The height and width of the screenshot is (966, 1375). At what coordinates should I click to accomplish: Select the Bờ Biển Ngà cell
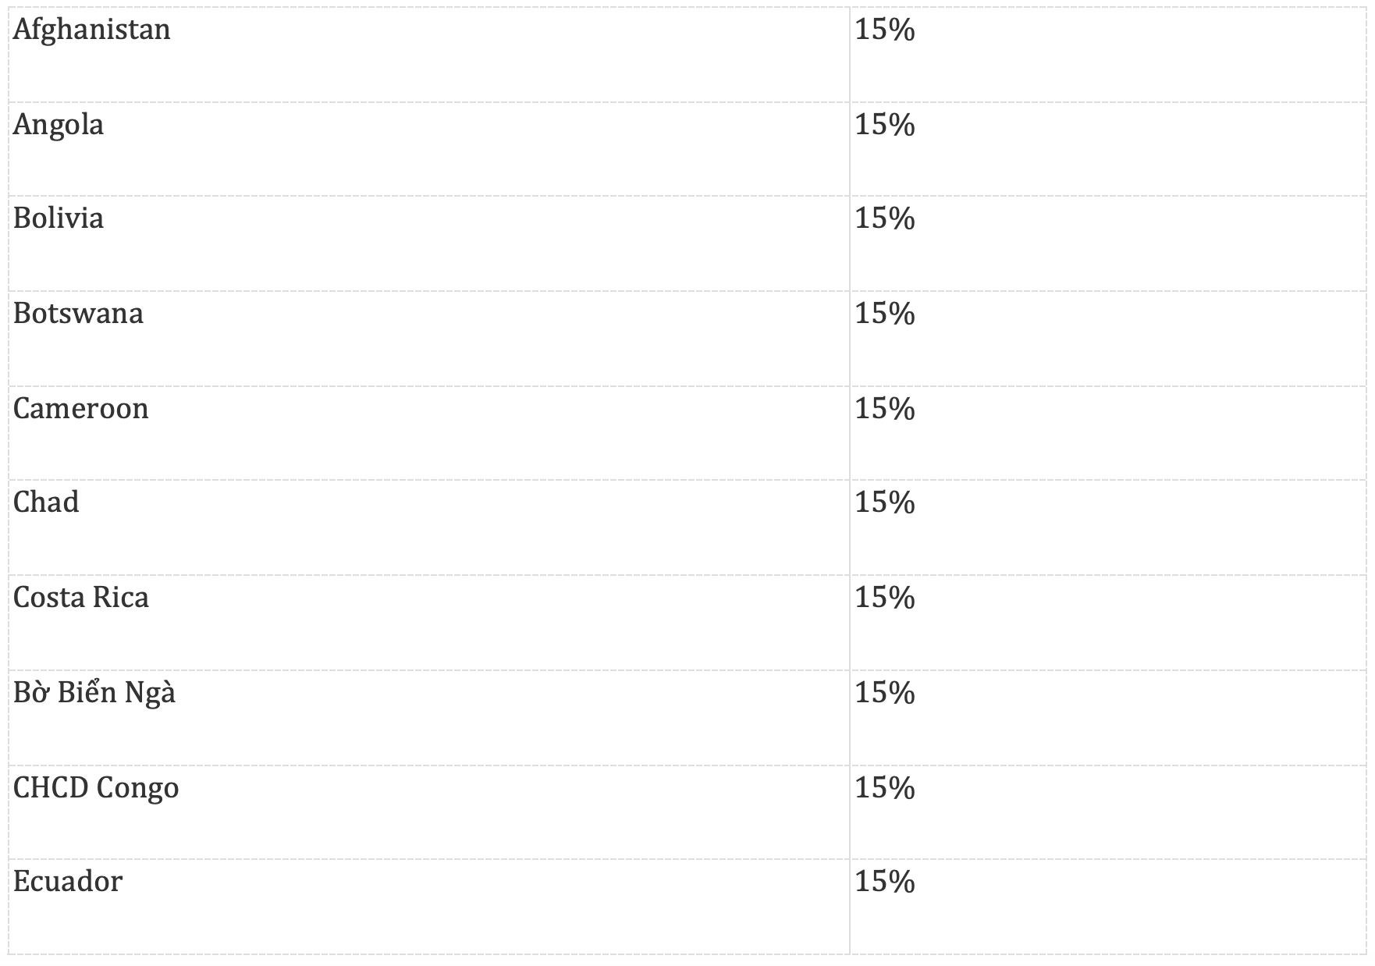(x=94, y=693)
